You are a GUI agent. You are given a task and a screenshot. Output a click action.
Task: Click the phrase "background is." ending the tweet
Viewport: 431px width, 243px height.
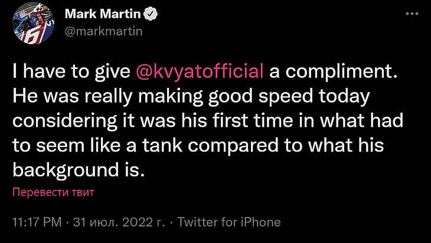(78, 171)
